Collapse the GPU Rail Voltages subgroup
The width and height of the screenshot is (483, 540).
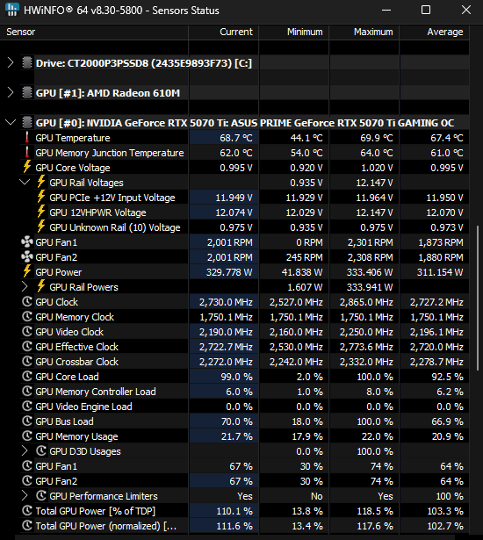click(x=25, y=182)
